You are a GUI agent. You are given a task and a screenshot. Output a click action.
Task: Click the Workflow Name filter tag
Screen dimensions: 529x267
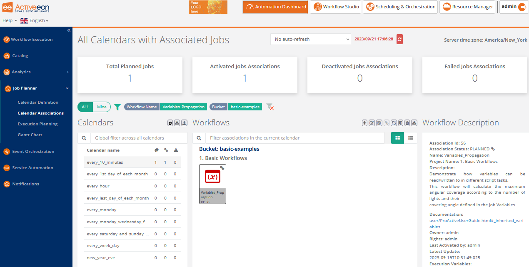[165, 107]
